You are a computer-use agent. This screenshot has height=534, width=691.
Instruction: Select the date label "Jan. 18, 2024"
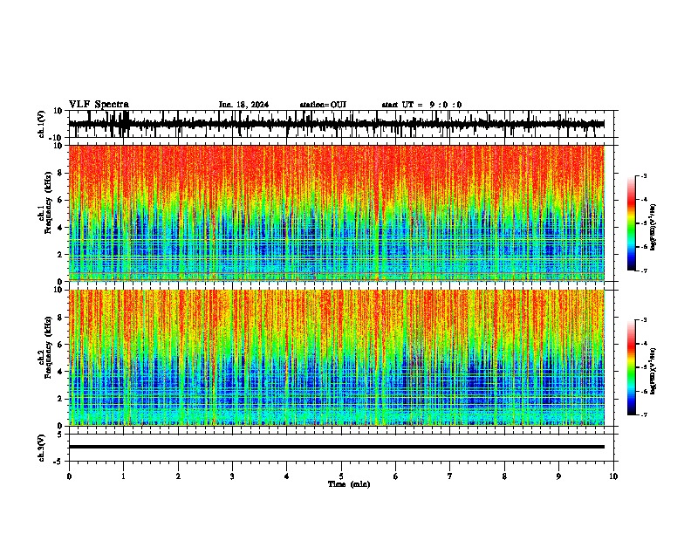coord(243,105)
